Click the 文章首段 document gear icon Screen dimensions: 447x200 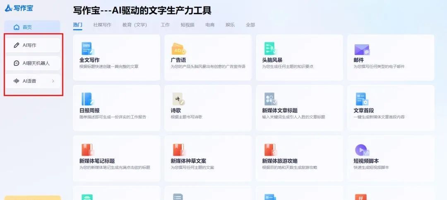362,99
